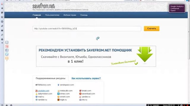Open the filefactory.com link
The height and width of the screenshot is (106, 190).
(44, 85)
